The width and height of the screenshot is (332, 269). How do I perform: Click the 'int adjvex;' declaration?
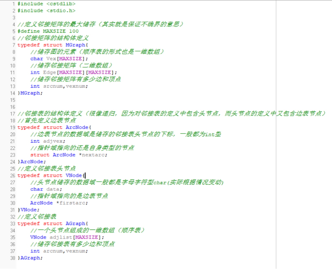(x=48, y=141)
